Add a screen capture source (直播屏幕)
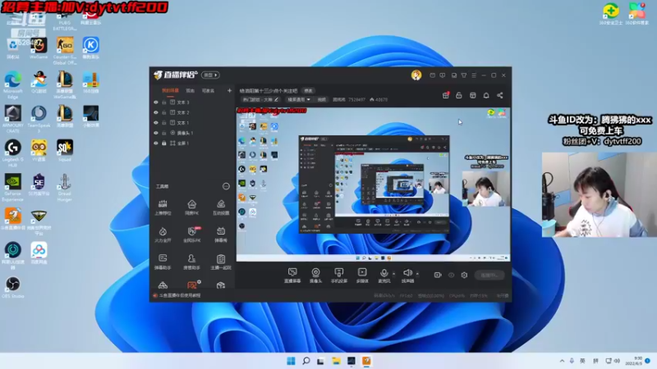The width and height of the screenshot is (657, 369). (x=292, y=276)
